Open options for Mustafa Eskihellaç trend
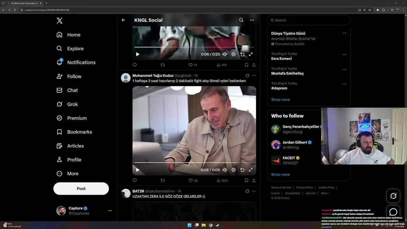This screenshot has width=407, height=229. pos(344,69)
